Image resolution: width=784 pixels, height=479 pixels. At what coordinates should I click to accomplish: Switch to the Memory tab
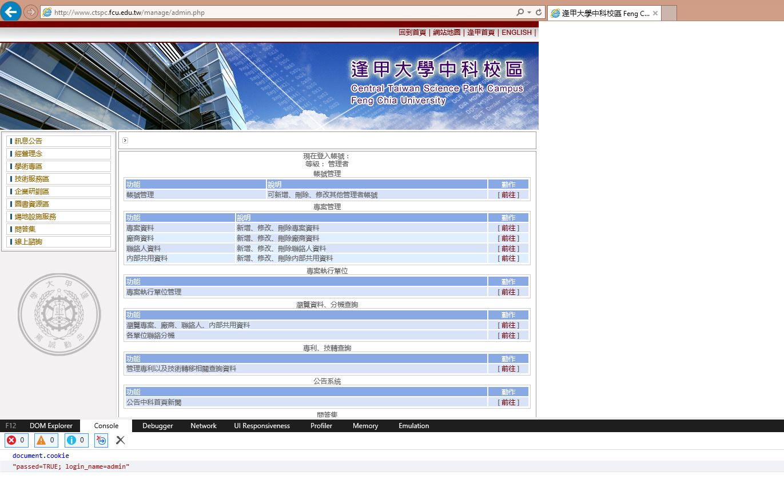pyautogui.click(x=365, y=426)
